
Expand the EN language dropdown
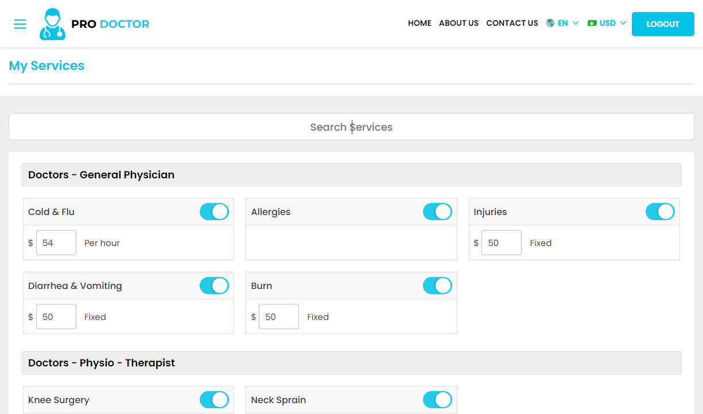click(568, 23)
